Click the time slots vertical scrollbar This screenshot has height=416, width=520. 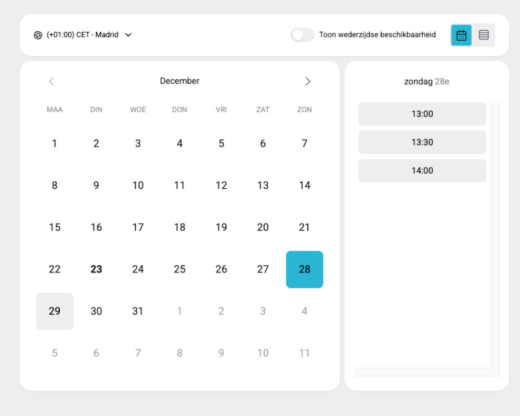495,234
